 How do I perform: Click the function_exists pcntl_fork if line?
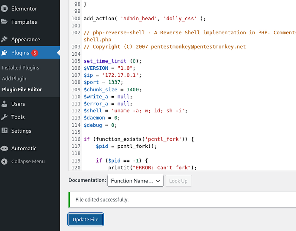tap(139, 139)
